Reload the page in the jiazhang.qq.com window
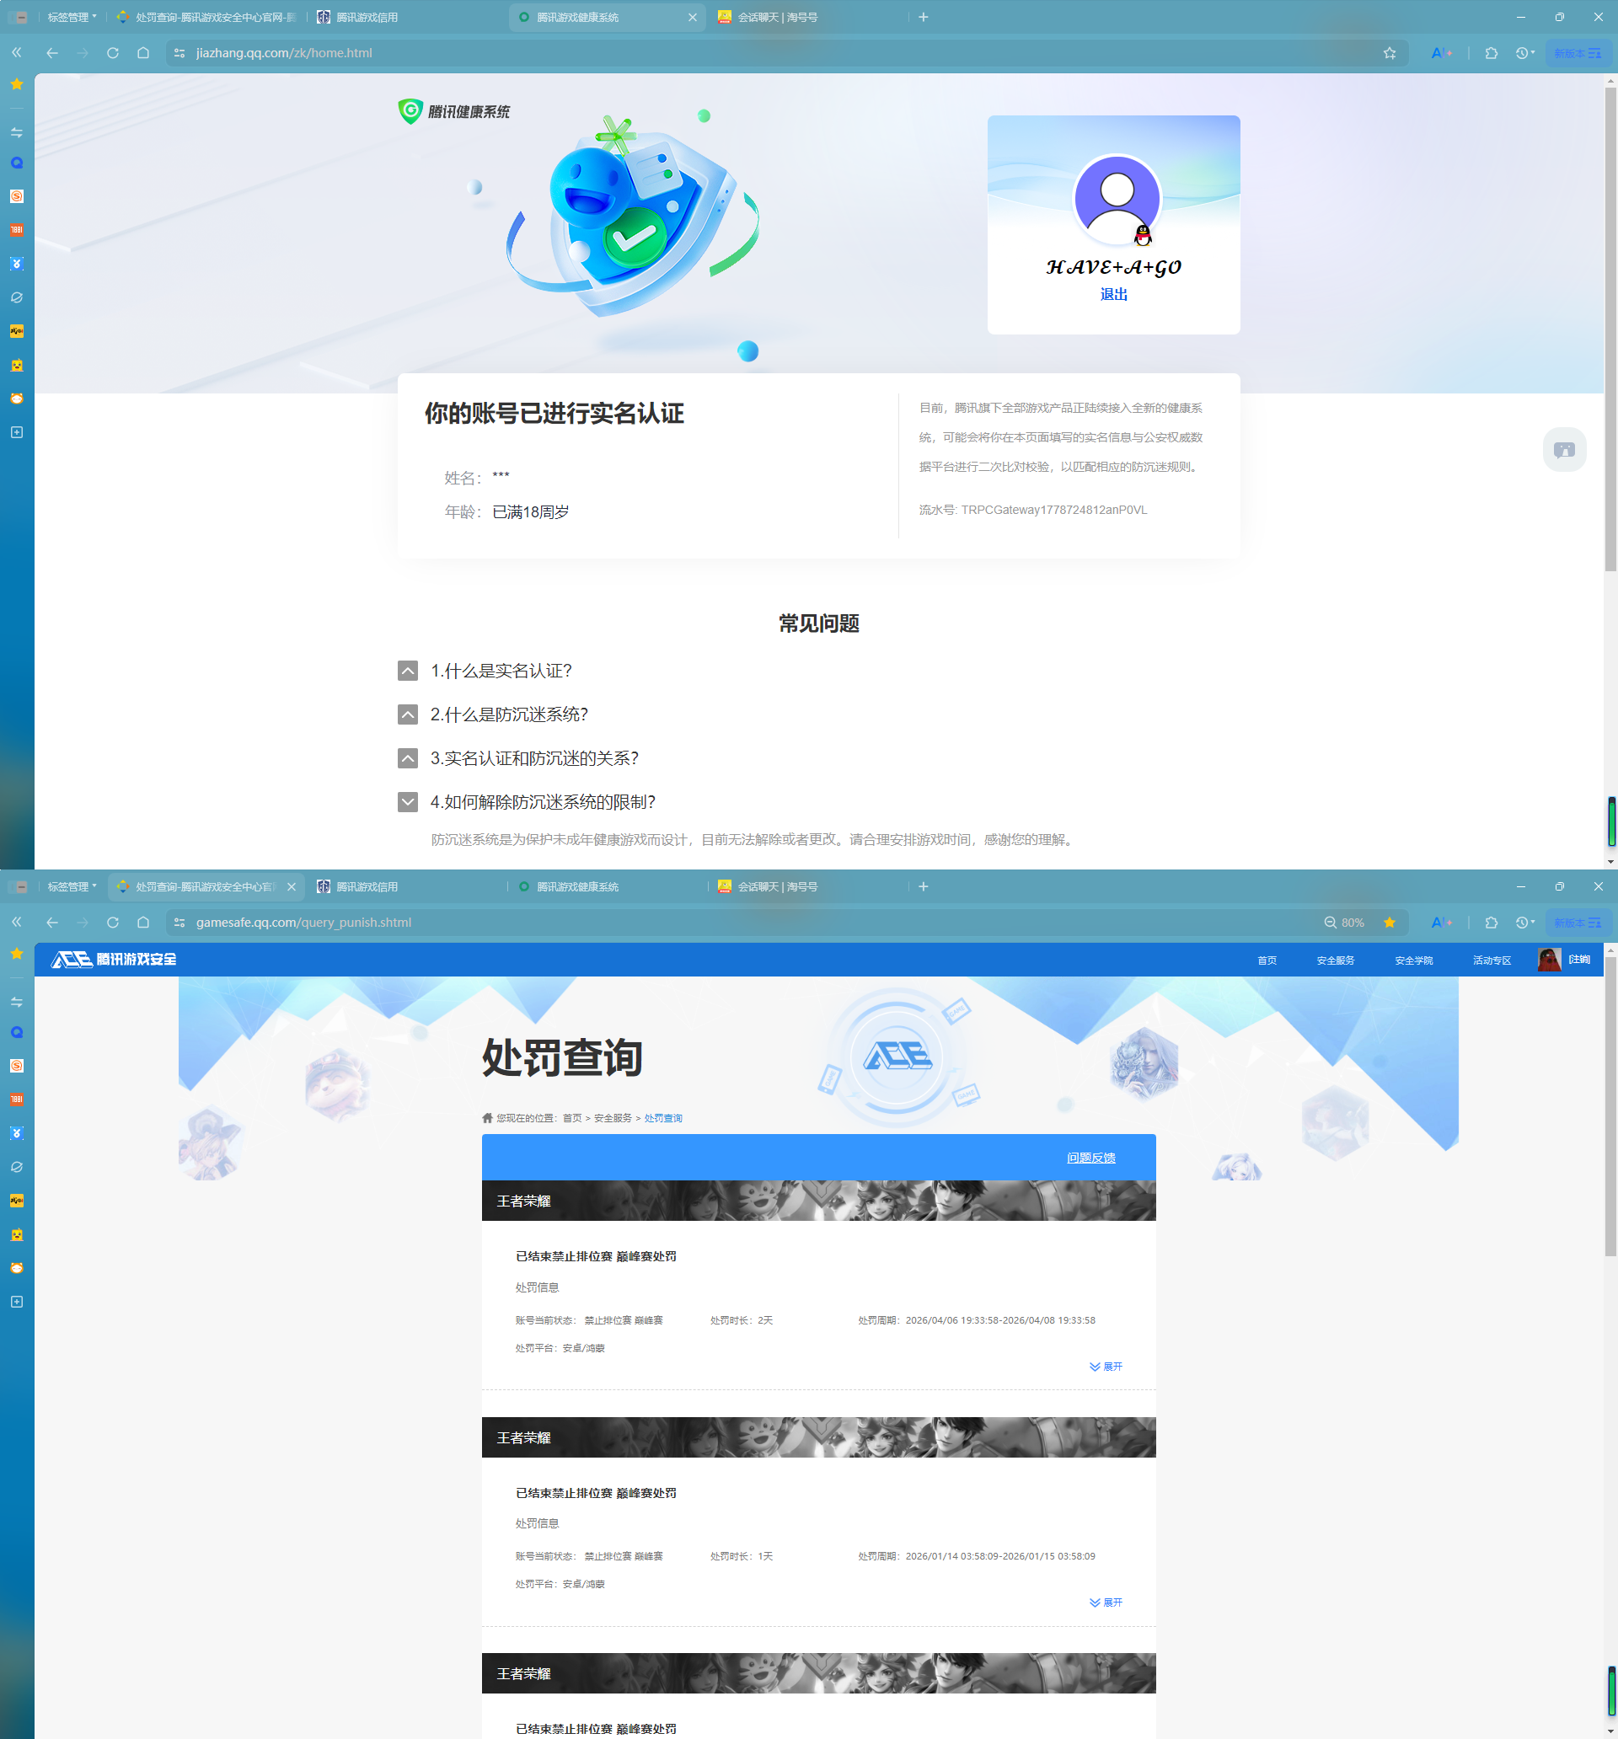Viewport: 1618px width, 1739px height. 113,53
